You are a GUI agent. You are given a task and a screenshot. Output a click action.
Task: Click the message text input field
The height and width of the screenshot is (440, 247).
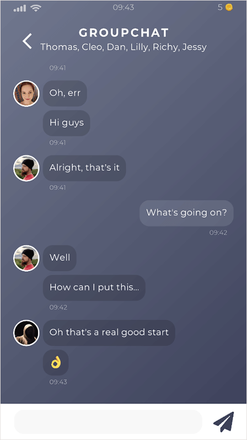coord(108,422)
